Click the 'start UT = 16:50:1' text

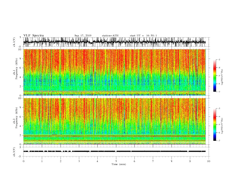click(x=143, y=35)
